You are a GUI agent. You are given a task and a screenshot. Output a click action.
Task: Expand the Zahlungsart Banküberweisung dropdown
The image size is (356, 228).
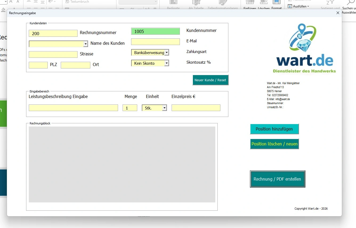click(x=167, y=52)
